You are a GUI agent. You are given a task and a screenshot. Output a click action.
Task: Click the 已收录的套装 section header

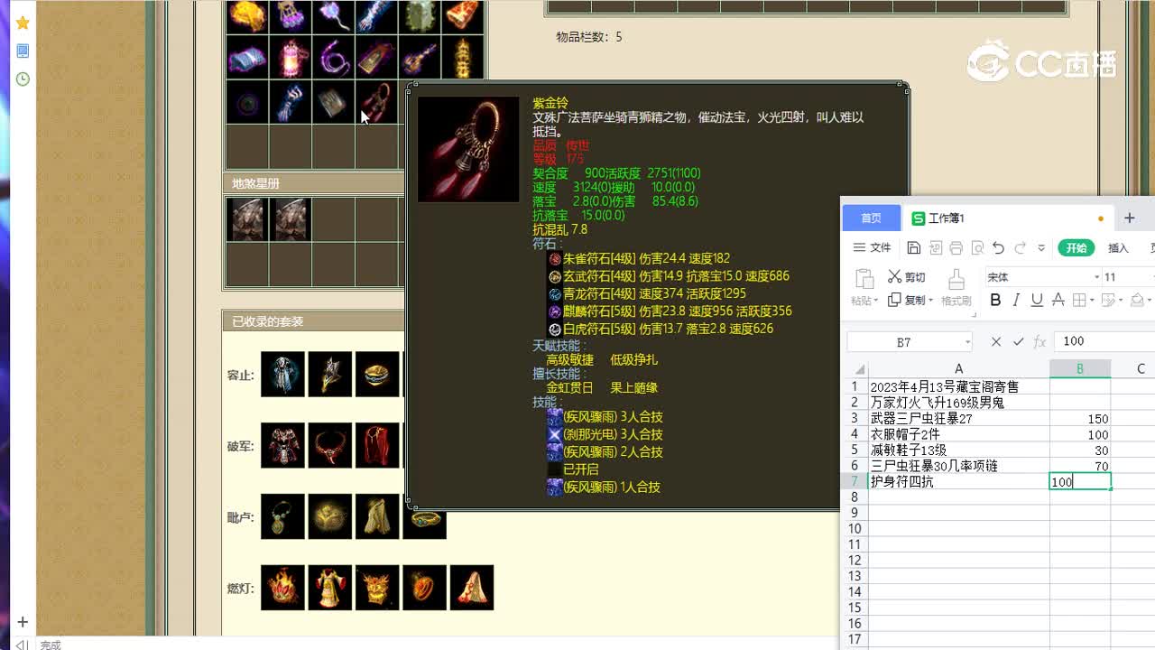[x=313, y=321]
